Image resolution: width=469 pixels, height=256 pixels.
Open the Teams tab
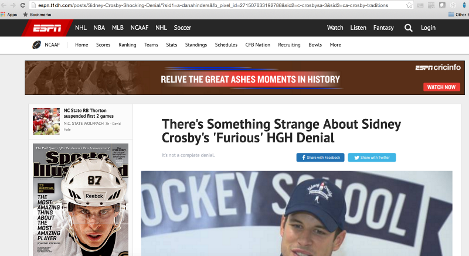(151, 45)
